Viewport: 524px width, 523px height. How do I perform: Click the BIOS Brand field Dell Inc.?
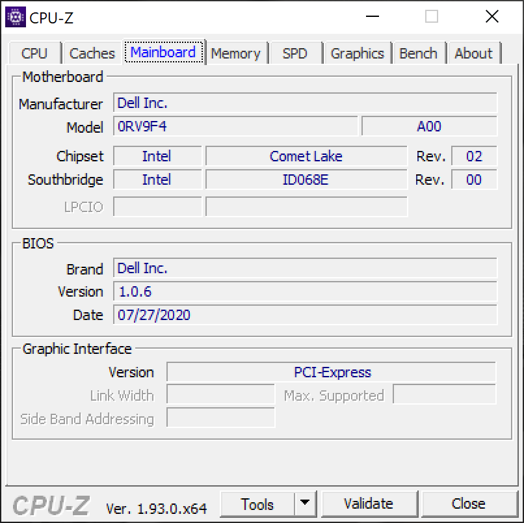tap(305, 268)
